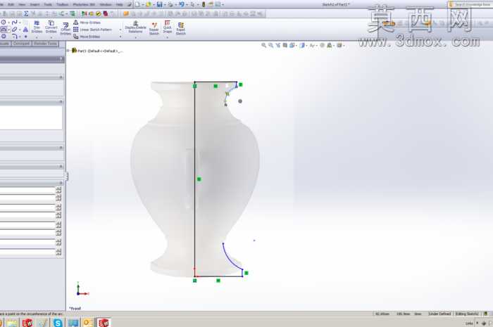Click the Circle sketch tool
493x327 pixels.
(x=4, y=23)
